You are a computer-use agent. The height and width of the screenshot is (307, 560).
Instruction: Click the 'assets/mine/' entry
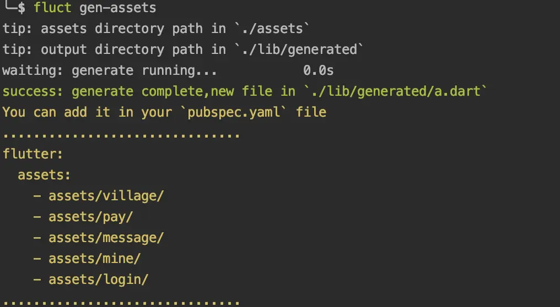pyautogui.click(x=95, y=259)
